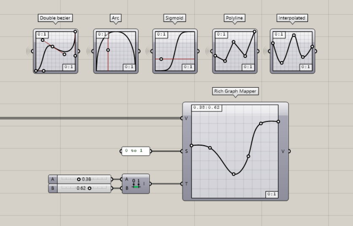Screen dimensions: 353x226
Task: Click the "Double bezier" name tag
Action: pos(55,18)
